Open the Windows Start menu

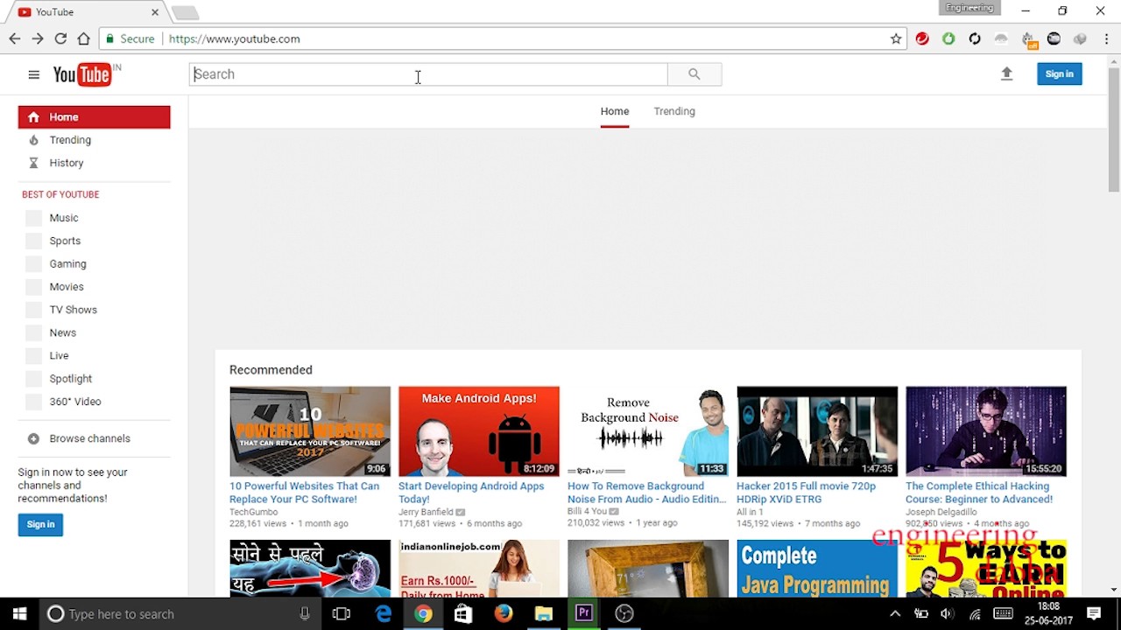point(19,614)
